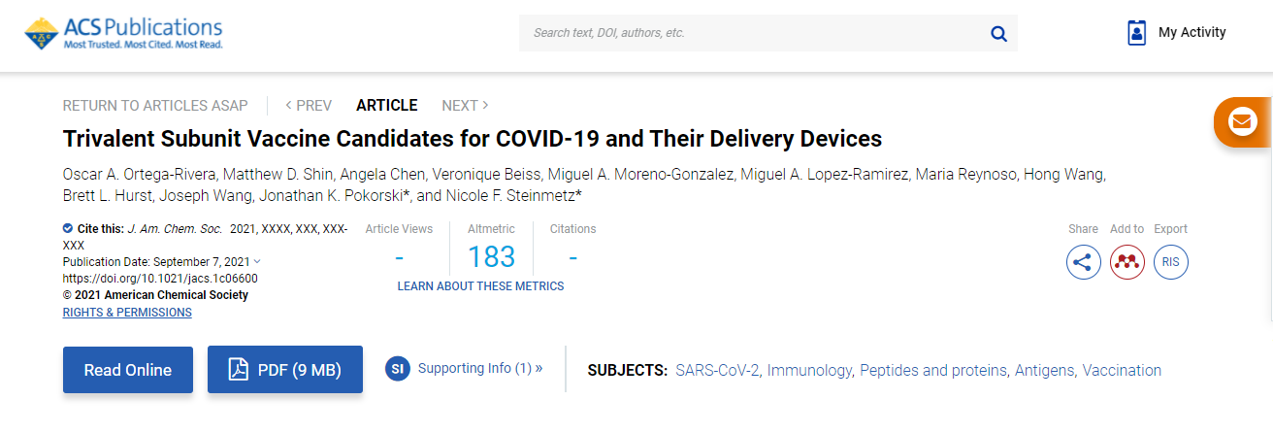1273x433 pixels.
Task: Go to NEXT article
Action: coord(465,106)
